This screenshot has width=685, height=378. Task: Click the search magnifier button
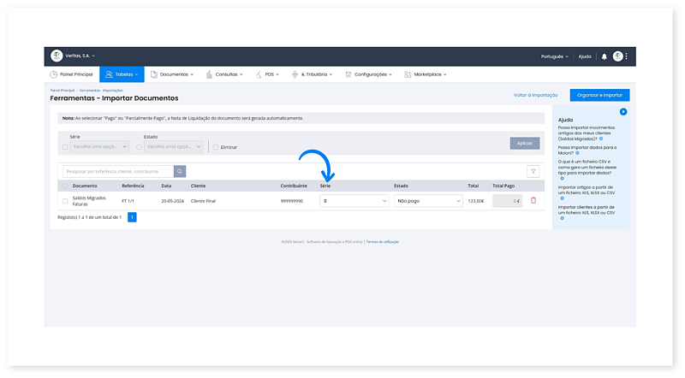(180, 171)
